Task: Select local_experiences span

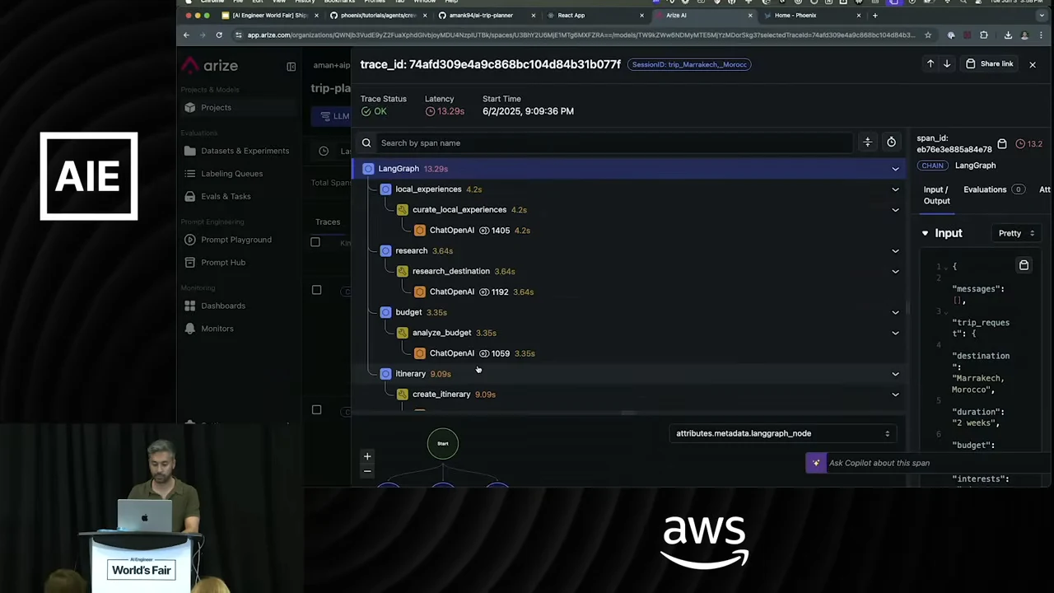Action: click(630, 189)
